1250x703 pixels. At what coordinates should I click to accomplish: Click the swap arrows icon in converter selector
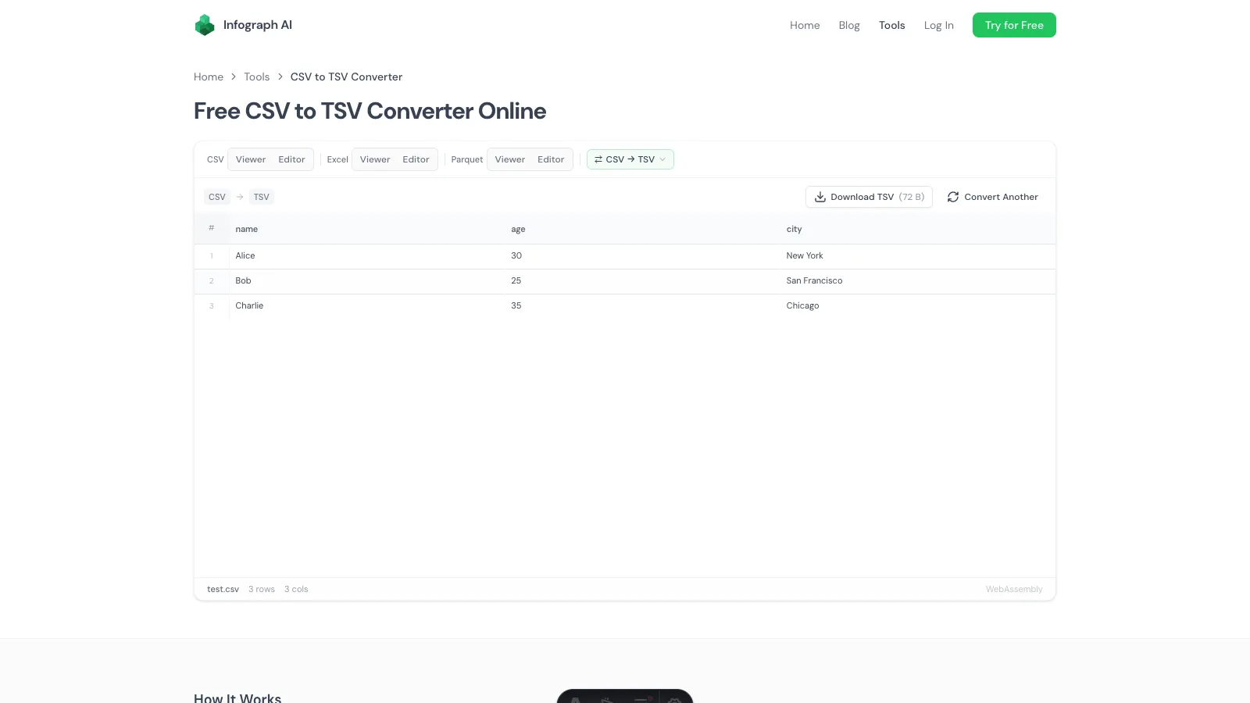pos(598,159)
